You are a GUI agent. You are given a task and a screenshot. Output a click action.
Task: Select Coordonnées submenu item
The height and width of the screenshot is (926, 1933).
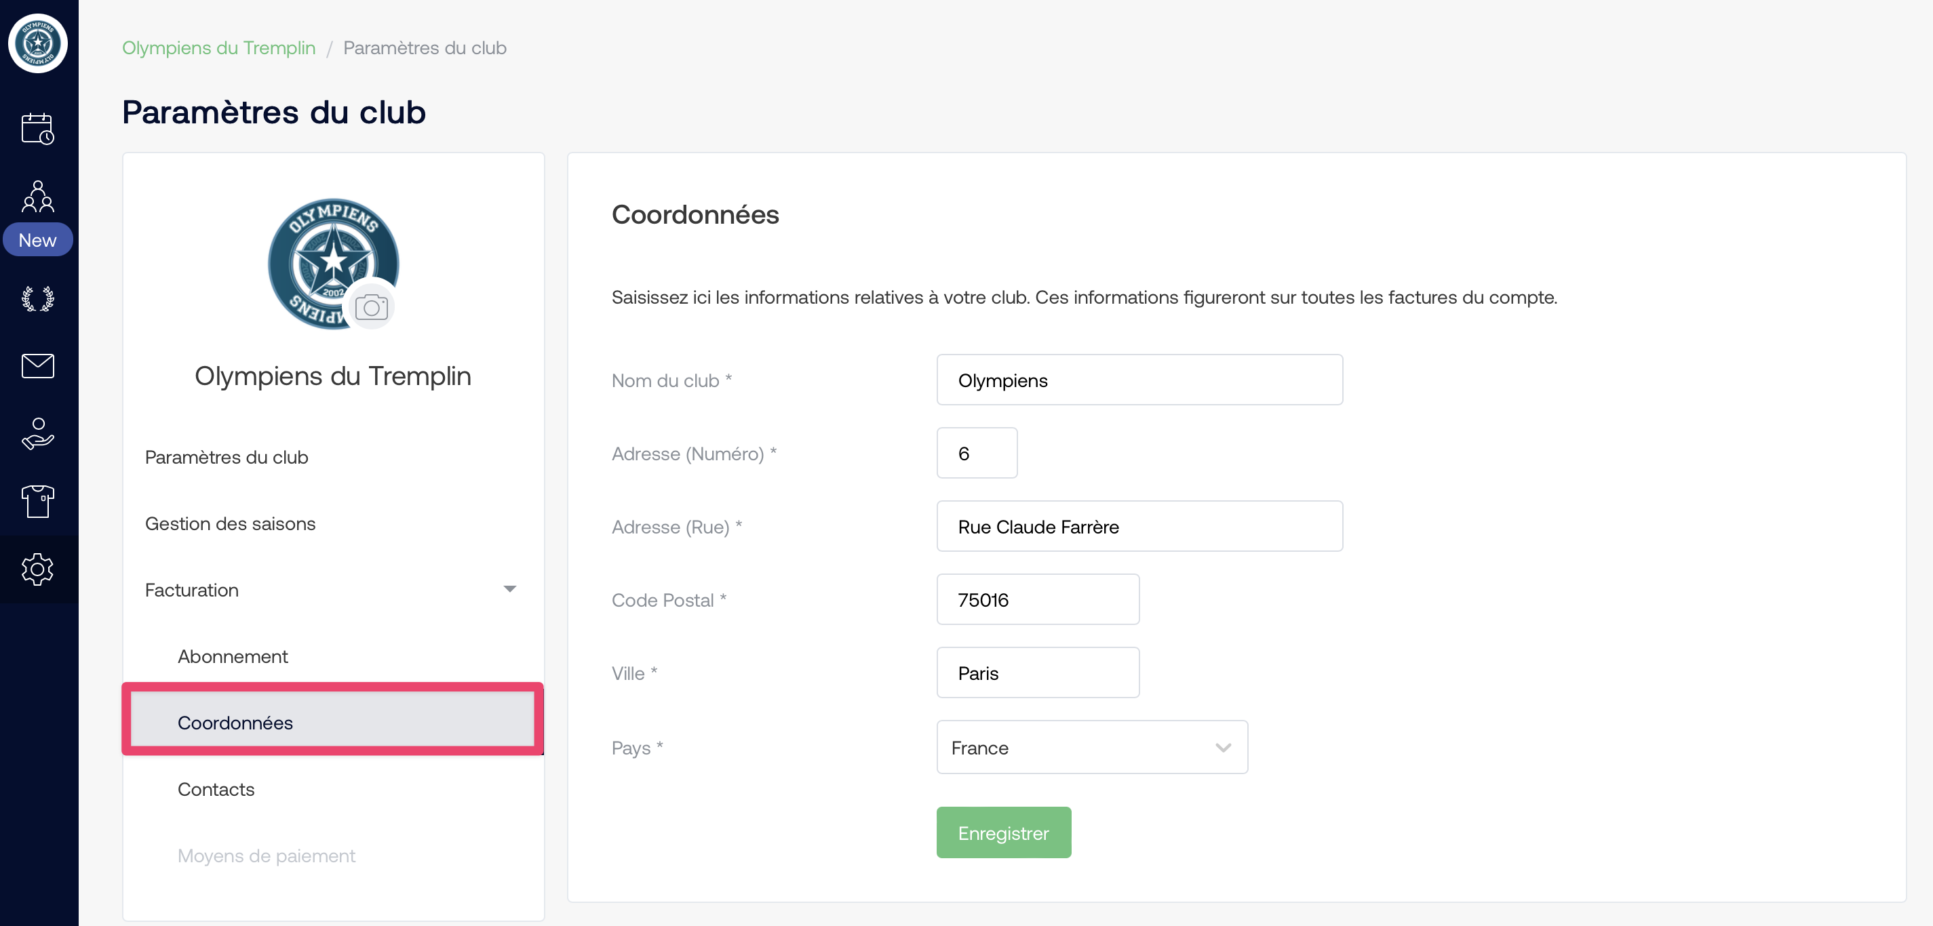point(332,722)
